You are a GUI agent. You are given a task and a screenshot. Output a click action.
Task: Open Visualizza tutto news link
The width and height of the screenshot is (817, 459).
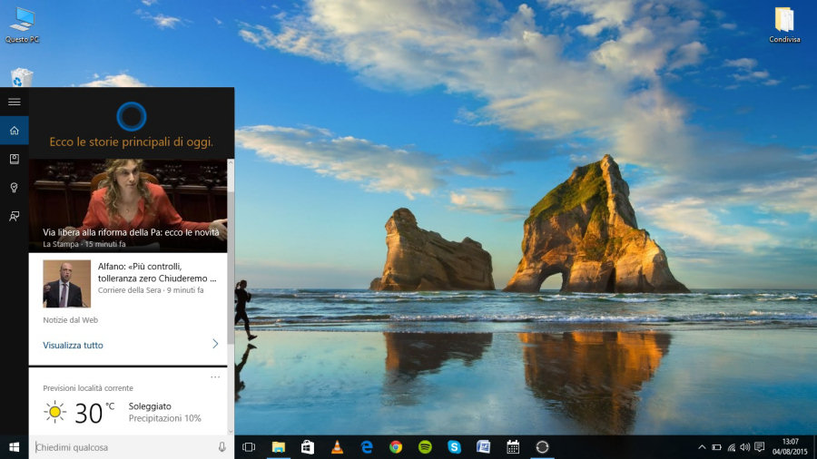(73, 345)
